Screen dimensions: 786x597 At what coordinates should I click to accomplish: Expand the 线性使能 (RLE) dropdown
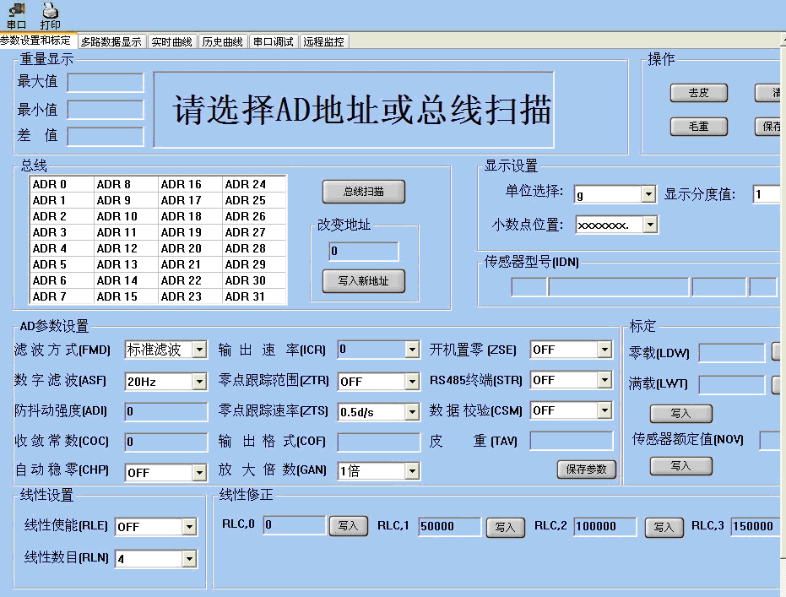tap(189, 527)
